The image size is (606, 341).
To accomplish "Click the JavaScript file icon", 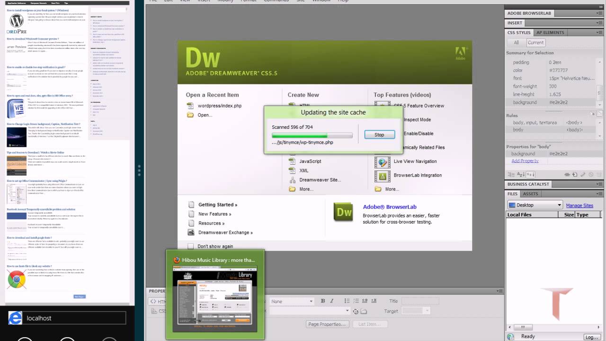I will [292, 162].
